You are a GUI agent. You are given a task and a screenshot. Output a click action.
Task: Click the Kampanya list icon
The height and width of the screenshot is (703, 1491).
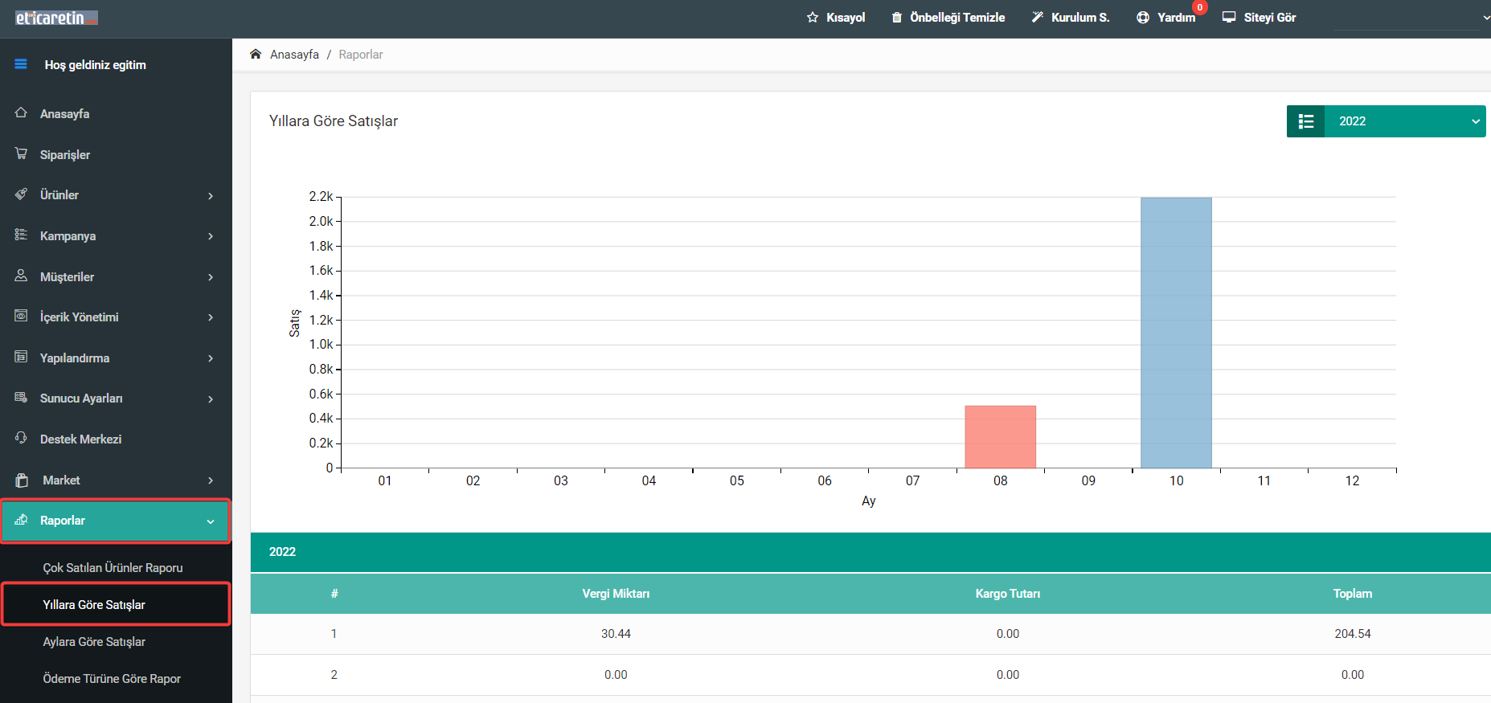coord(21,235)
